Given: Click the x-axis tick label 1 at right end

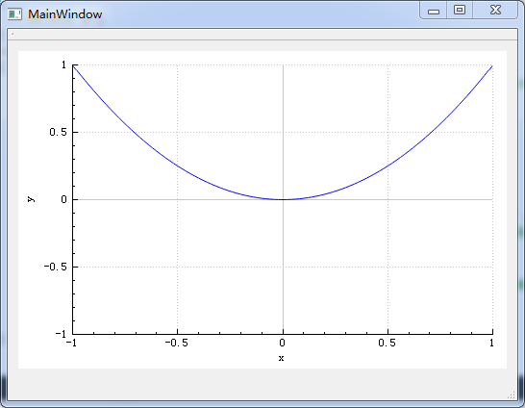Looking at the screenshot, I should (491, 343).
